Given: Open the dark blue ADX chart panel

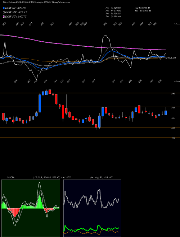Looking at the screenshot, I should tap(92, 208).
